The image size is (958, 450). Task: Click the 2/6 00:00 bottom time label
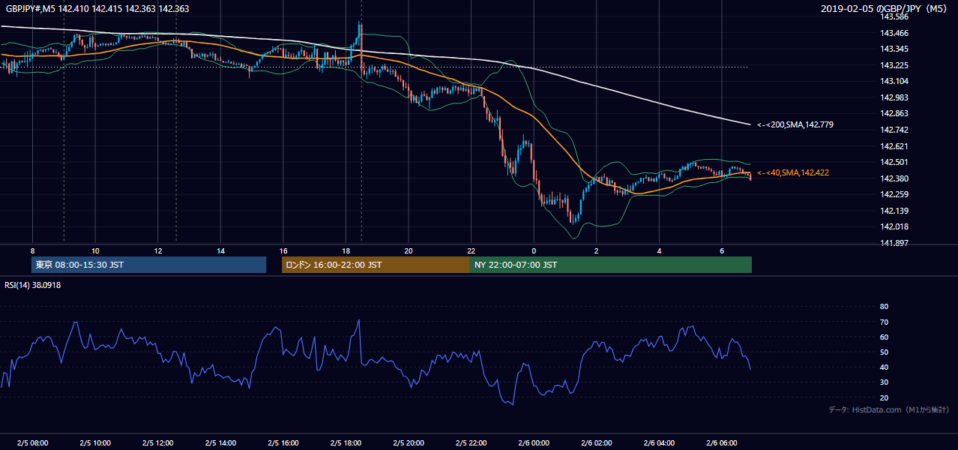(x=534, y=442)
